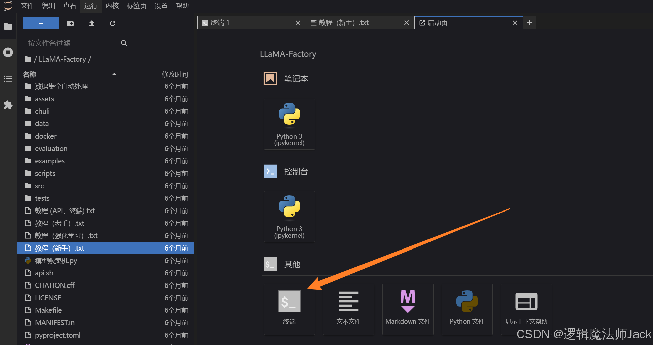Open running terminals and kernels sidebar icon
This screenshot has height=345, width=653.
[x=8, y=52]
